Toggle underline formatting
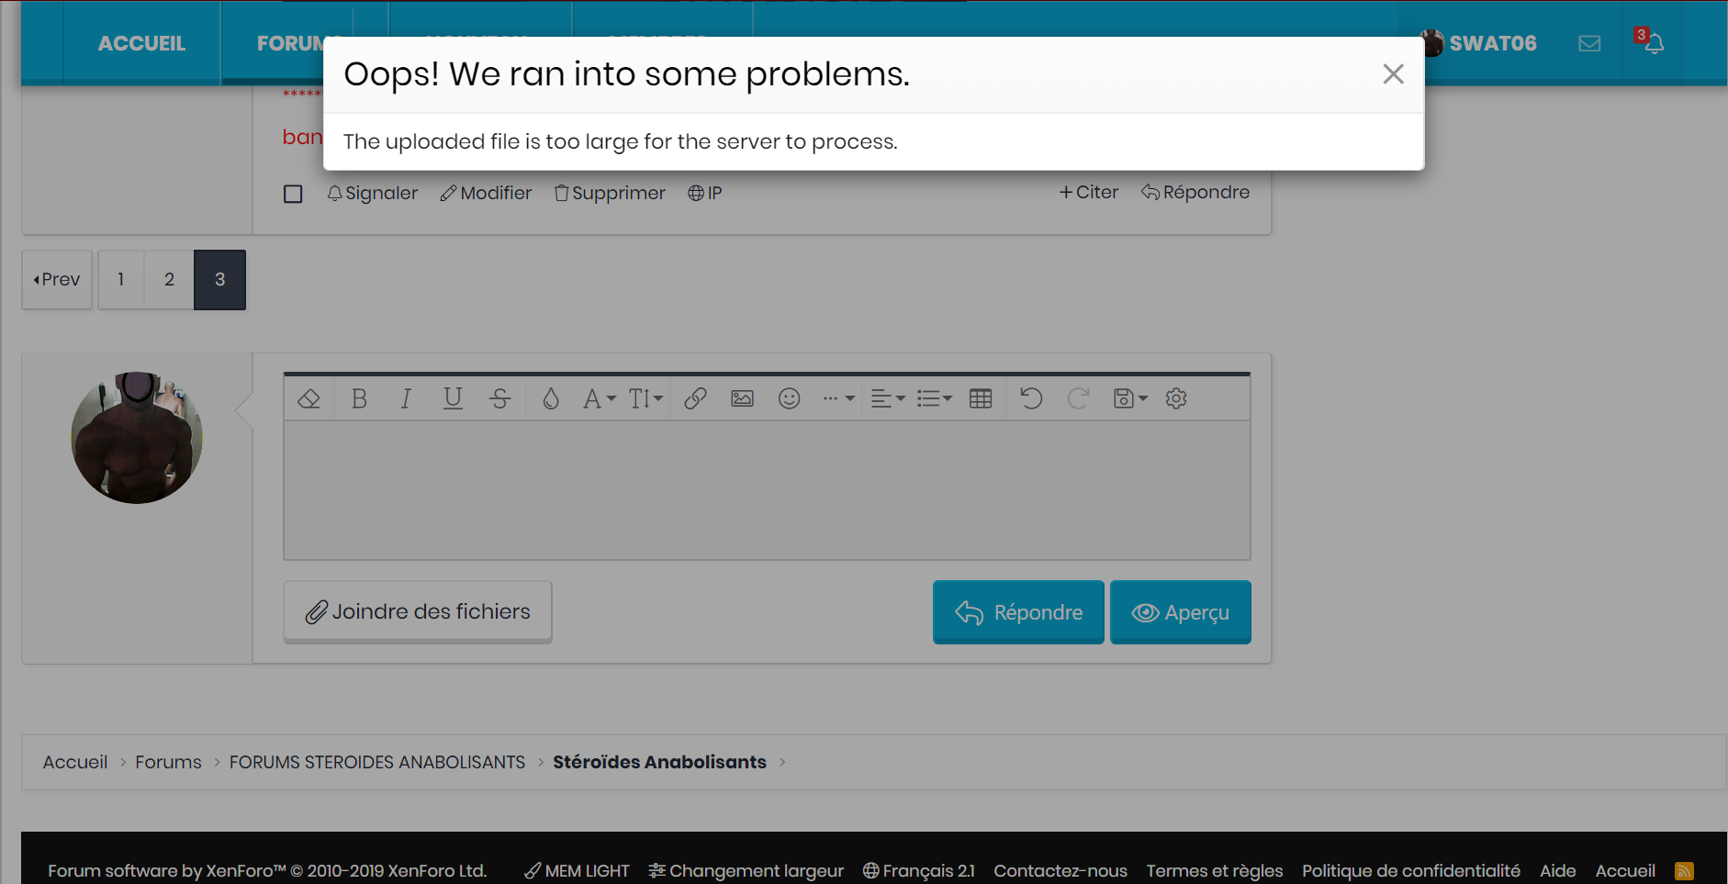The width and height of the screenshot is (1728, 884). 453,398
